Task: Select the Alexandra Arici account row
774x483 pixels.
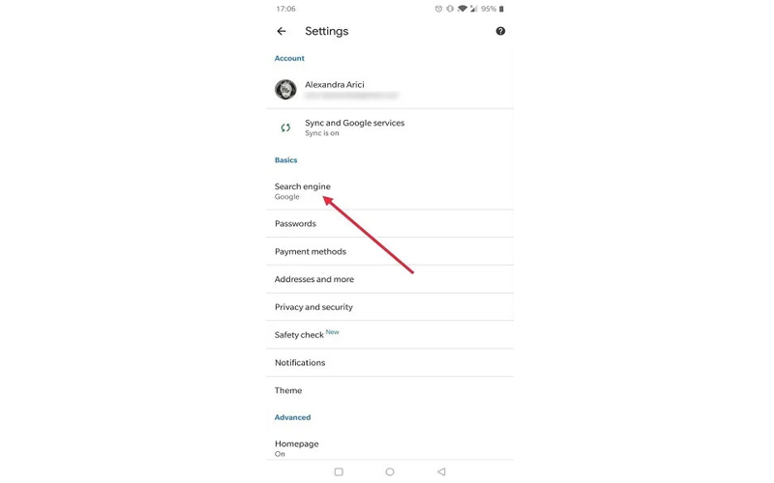Action: [390, 89]
